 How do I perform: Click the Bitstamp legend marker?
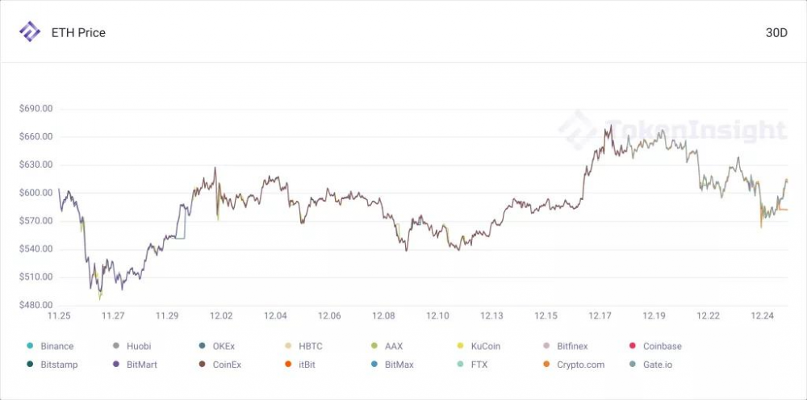tap(30, 365)
